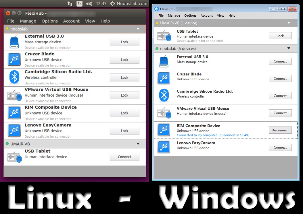Click Bluetooth icon for Cambridge Silicon Radio in Windows window
303x214 pixels.
[x=164, y=95]
